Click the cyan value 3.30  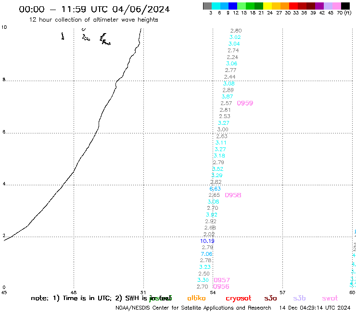pyautogui.click(x=203, y=280)
